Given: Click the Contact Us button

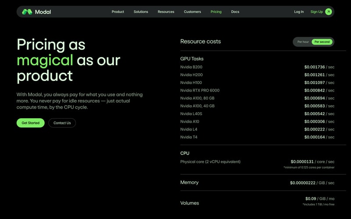Looking at the screenshot, I should coord(62,123).
